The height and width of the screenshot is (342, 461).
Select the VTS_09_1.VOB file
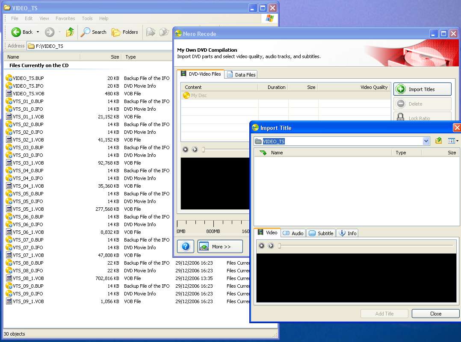[28, 301]
